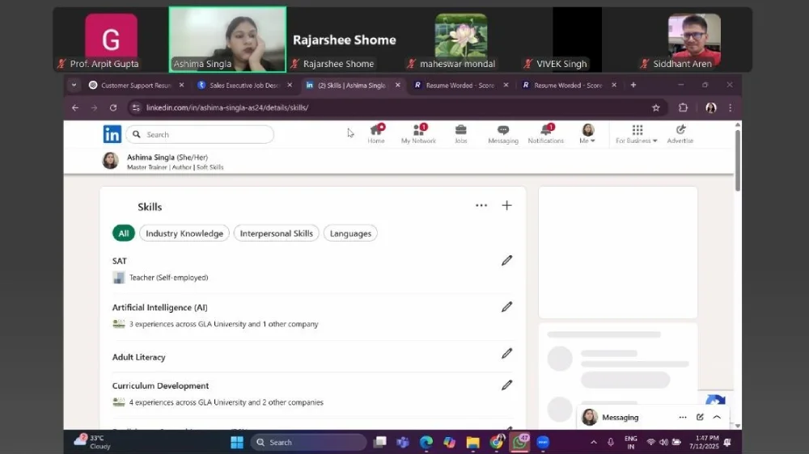
Task: Open LinkedIn Home from the nav bar
Action: tap(376, 133)
